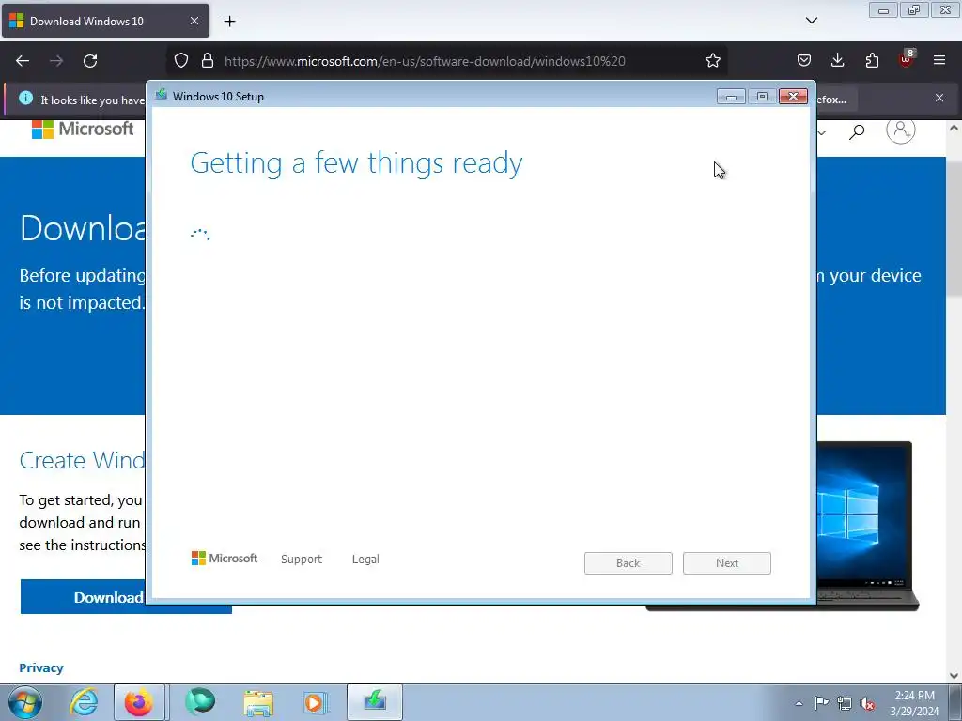This screenshot has width=962, height=721.
Task: Open Microsoft account sign-in avatar
Action: [900, 130]
